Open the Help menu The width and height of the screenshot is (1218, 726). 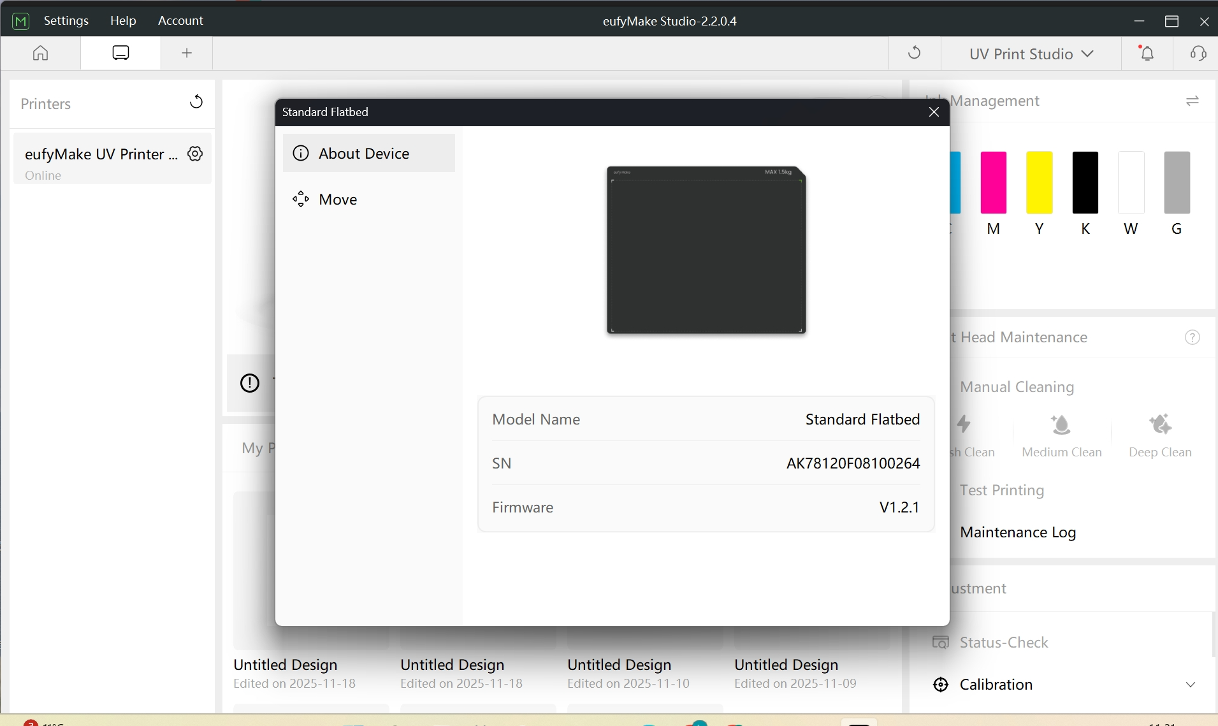pyautogui.click(x=123, y=20)
